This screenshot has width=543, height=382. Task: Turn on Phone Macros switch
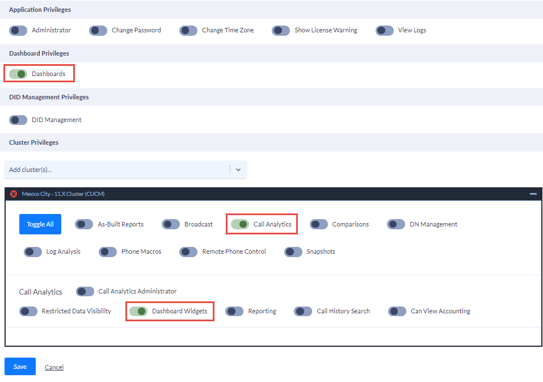[x=108, y=252]
